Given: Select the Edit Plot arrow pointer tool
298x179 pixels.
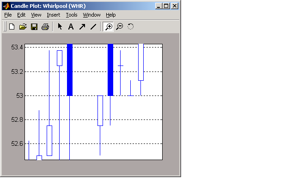Looking at the screenshot, I should click(60, 27).
